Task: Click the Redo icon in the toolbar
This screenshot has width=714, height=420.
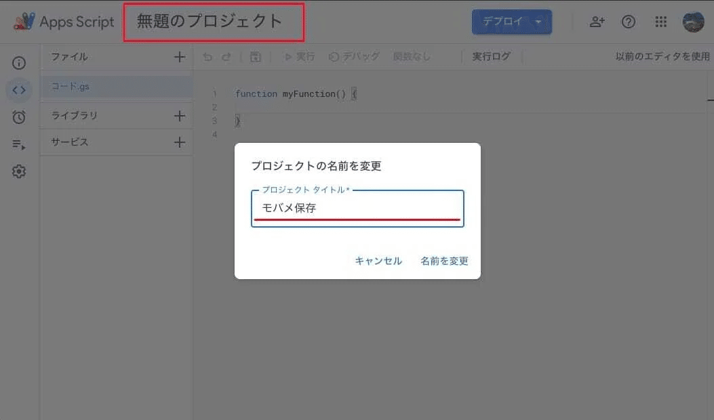Action: point(226,57)
